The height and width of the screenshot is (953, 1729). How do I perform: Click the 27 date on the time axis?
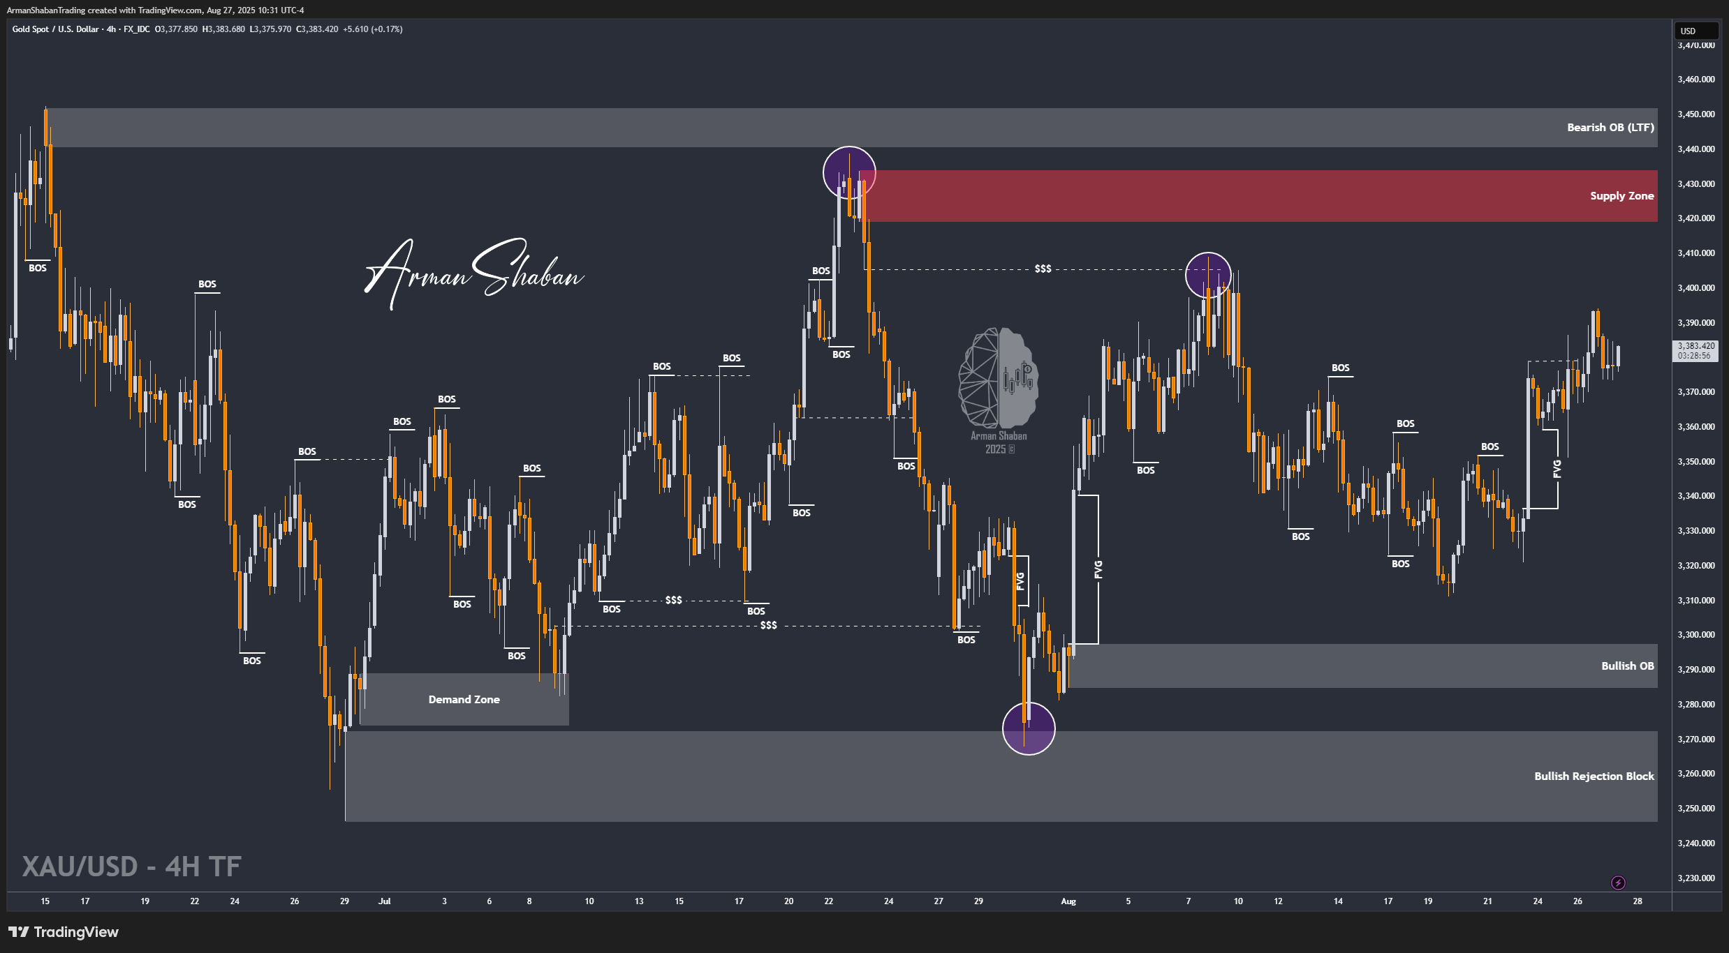[939, 901]
